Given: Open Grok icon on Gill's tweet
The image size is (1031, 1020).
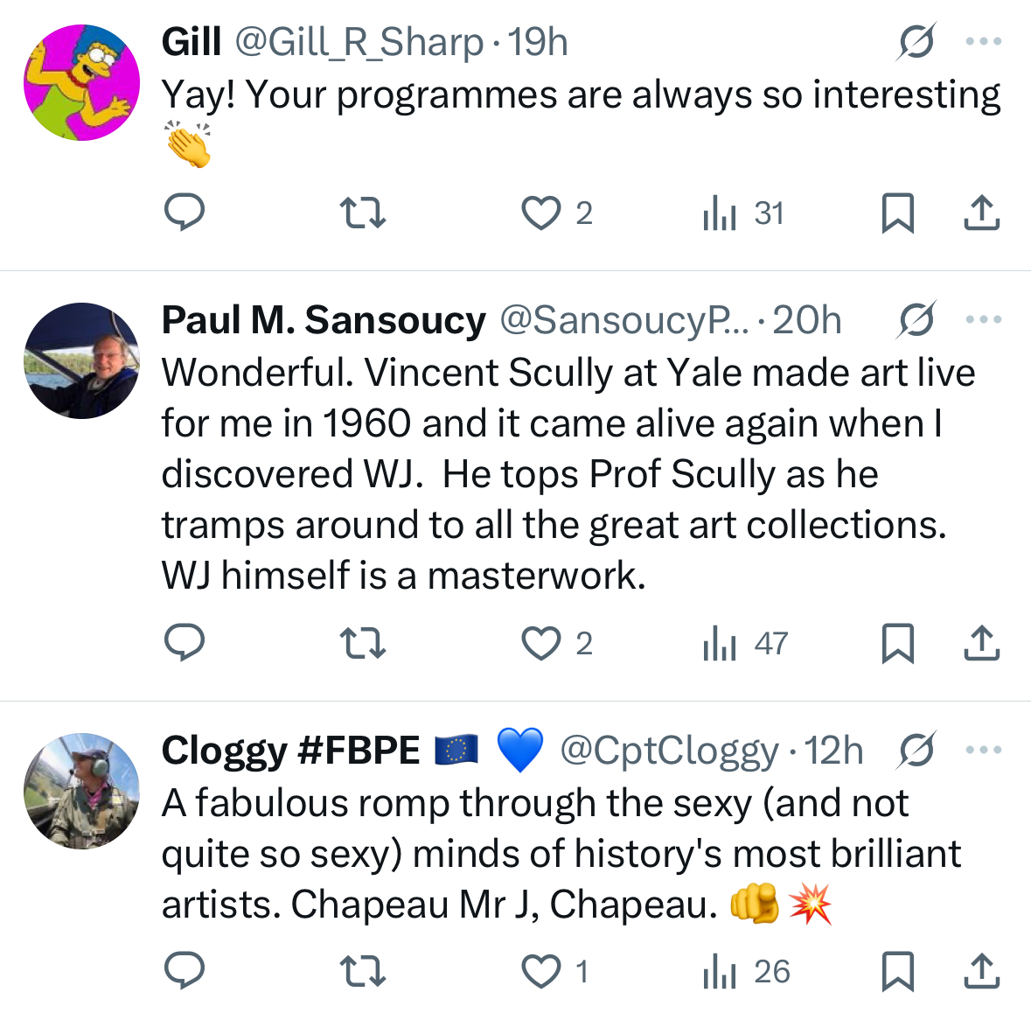Looking at the screenshot, I should [916, 41].
